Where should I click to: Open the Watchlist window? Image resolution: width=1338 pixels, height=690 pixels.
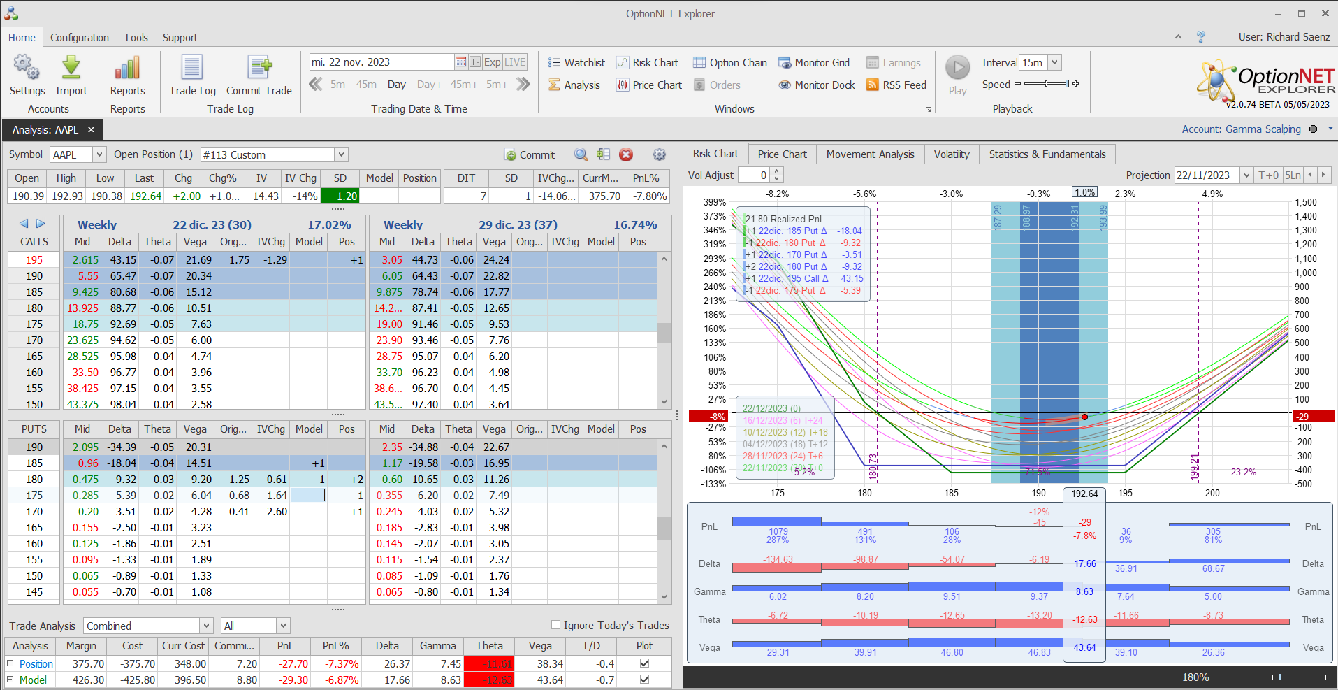tap(576, 62)
